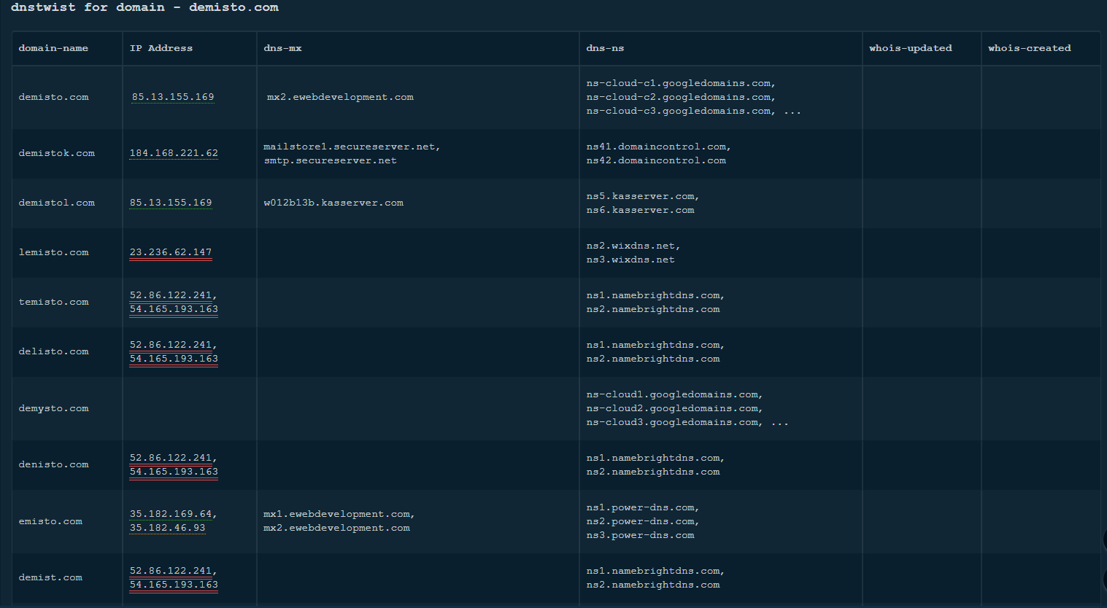The width and height of the screenshot is (1107, 608).
Task: Open IP link 35.182.46.93
Action: tap(167, 528)
